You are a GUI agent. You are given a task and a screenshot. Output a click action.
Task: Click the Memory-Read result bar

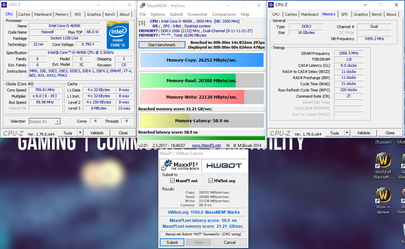coord(202,80)
